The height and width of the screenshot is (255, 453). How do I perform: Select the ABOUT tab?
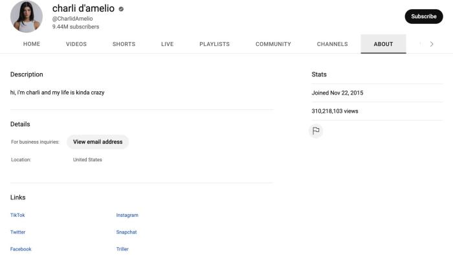(383, 44)
